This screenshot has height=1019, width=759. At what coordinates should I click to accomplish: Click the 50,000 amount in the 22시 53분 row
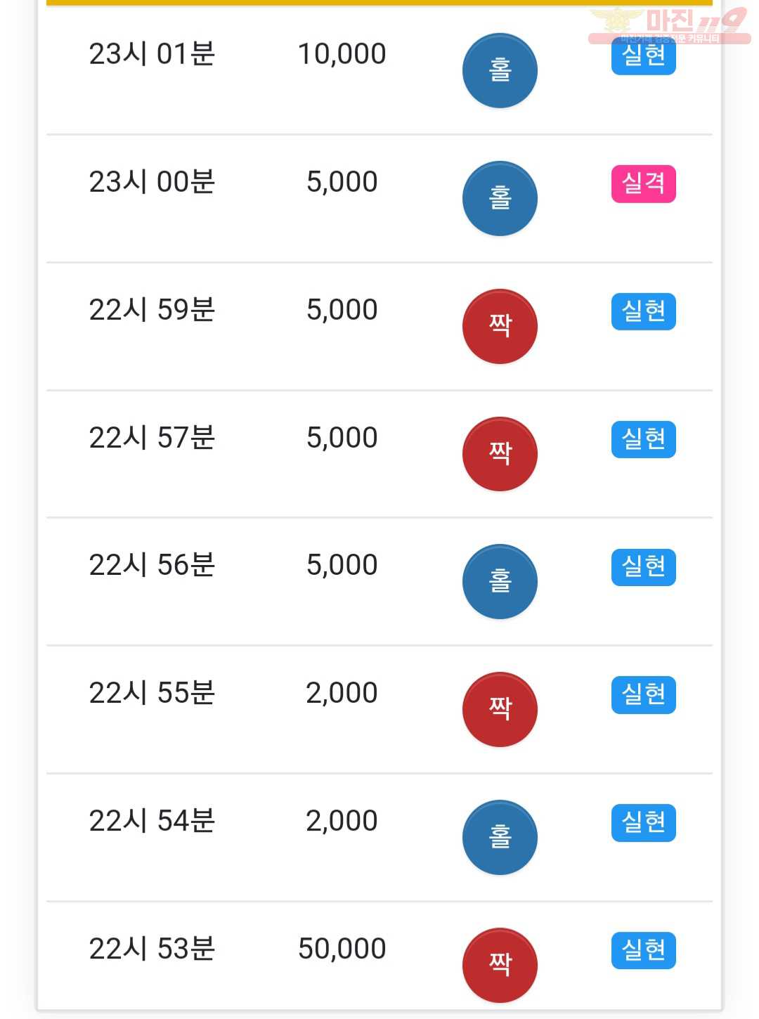tap(342, 949)
